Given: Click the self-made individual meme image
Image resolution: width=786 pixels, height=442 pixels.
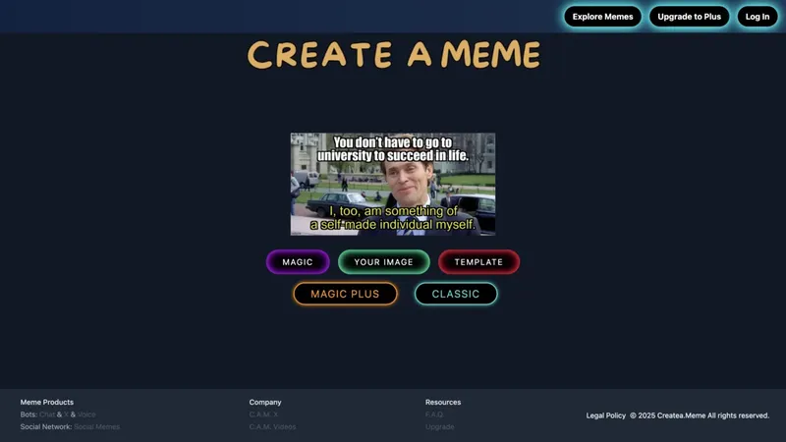Looking at the screenshot, I should 393,185.
